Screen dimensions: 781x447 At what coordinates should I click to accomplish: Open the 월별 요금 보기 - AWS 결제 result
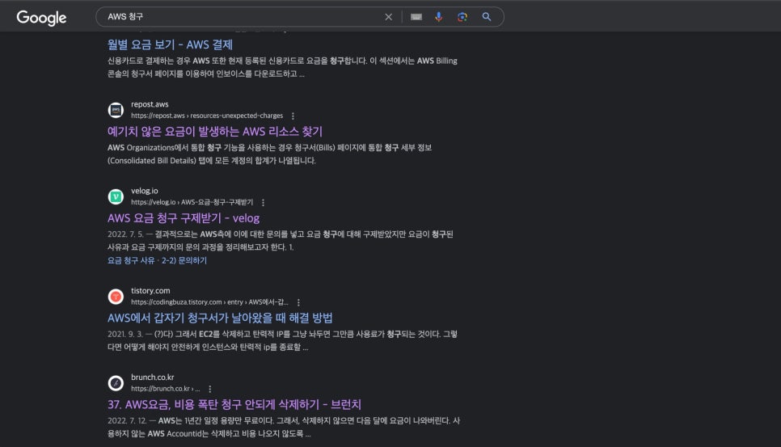point(170,44)
